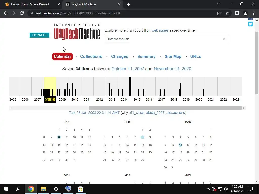Open Chrome three-dot menu
Image resolution: width=259 pixels, height=194 pixels.
point(253,13)
